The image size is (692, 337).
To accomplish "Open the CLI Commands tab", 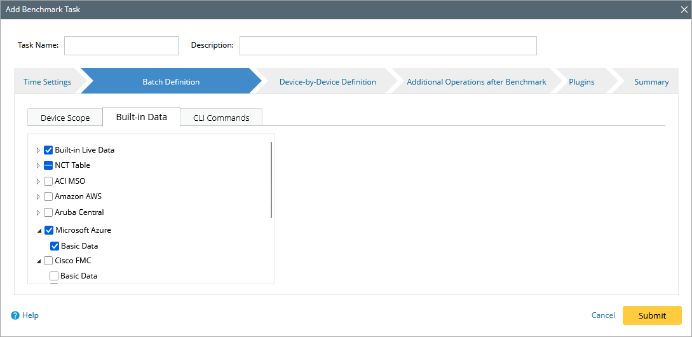I will tap(221, 118).
